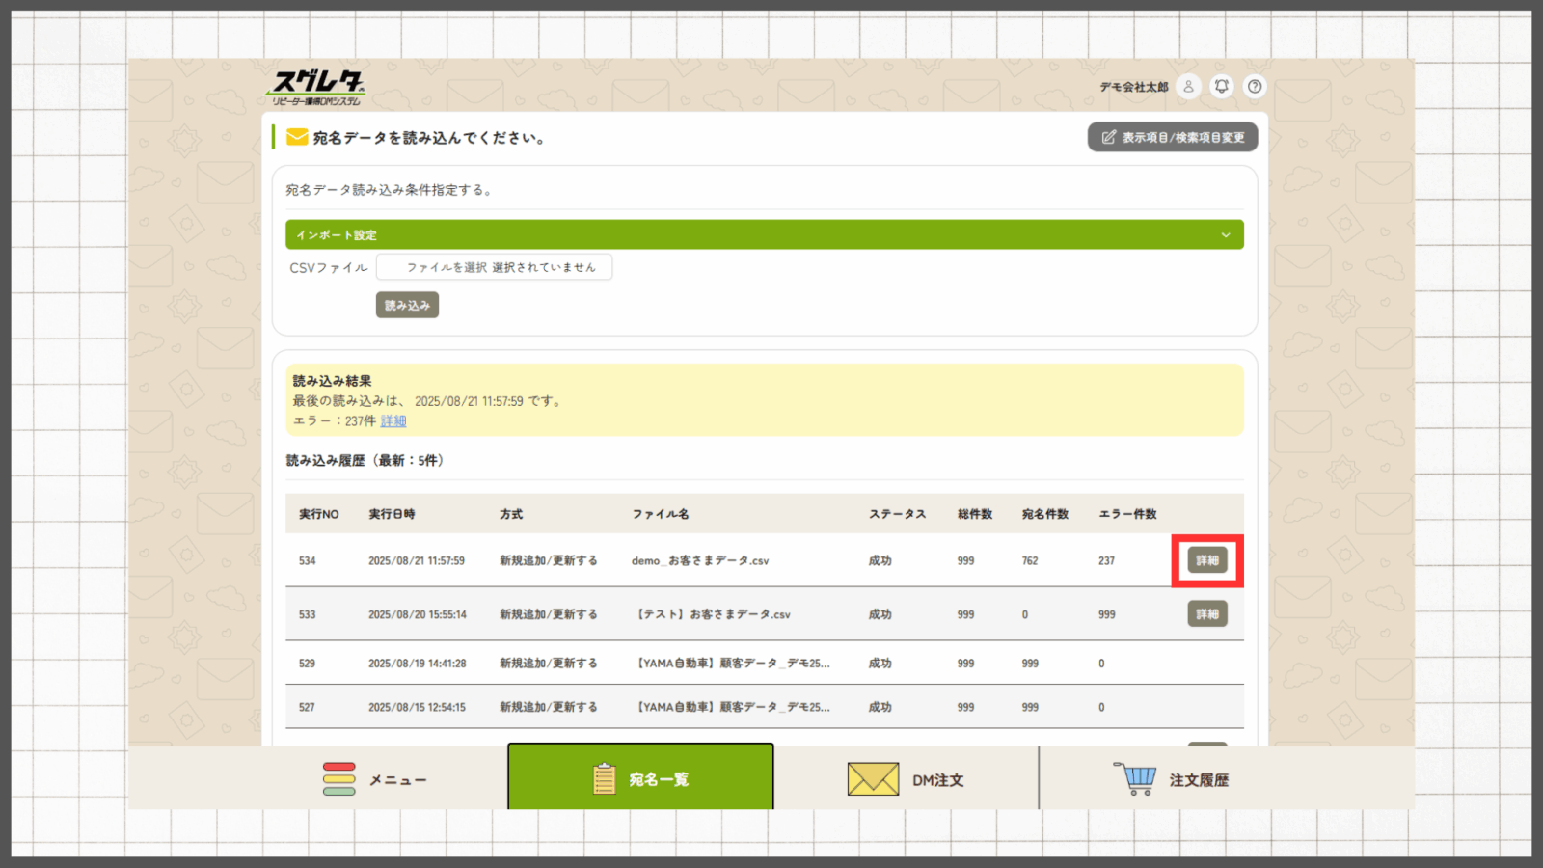Image resolution: width=1543 pixels, height=868 pixels.
Task: Click the Sugureta logo
Action: coord(316,88)
